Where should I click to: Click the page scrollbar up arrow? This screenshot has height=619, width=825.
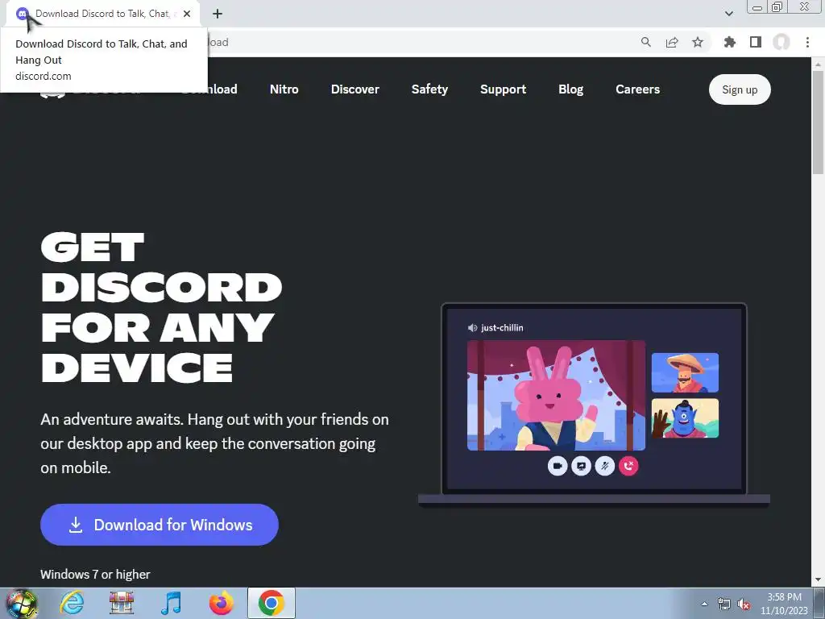pos(818,64)
